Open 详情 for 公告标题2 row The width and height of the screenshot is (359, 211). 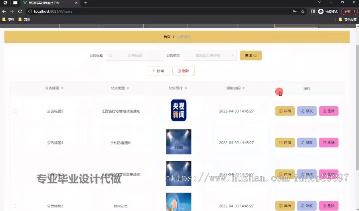click(x=285, y=206)
